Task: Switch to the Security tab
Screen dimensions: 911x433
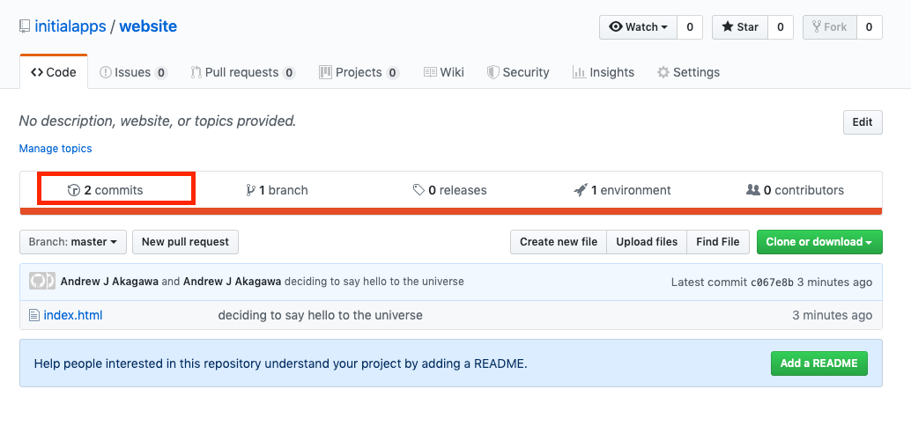Action: click(518, 72)
